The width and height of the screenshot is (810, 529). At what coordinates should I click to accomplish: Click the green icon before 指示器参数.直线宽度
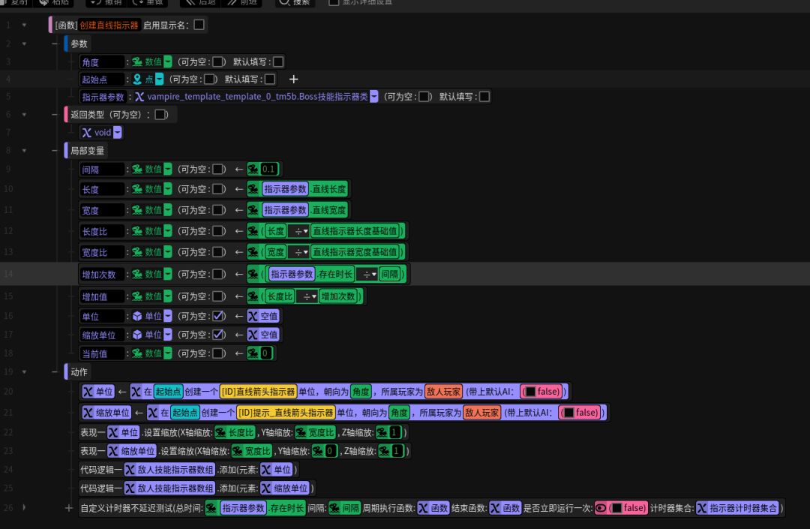point(253,210)
